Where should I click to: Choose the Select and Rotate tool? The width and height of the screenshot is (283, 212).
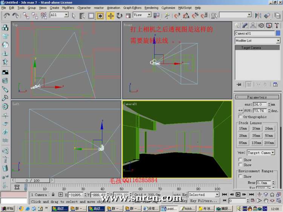pyautogui.click(x=119, y=15)
